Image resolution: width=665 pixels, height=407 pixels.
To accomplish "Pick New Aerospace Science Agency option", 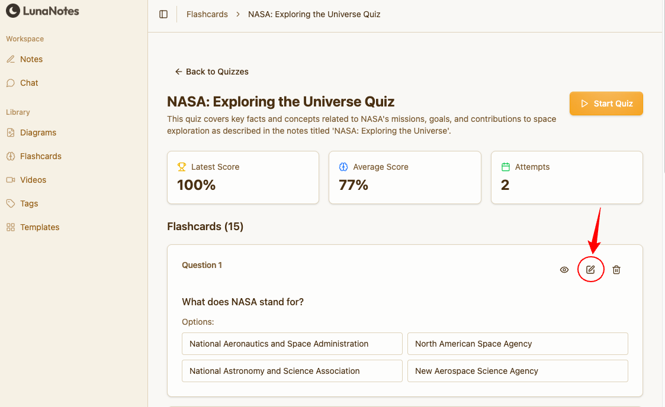I will click(x=517, y=371).
